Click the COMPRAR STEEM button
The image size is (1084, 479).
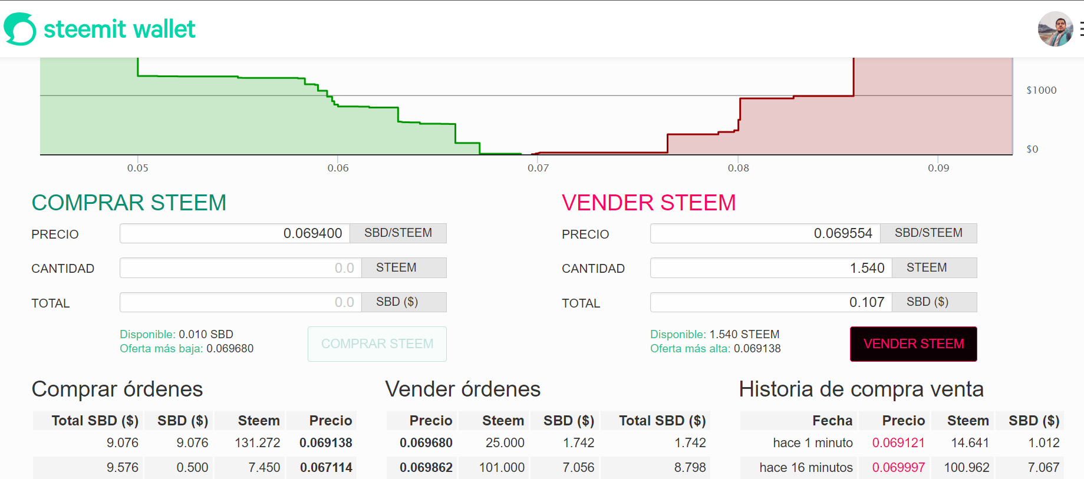pos(377,344)
